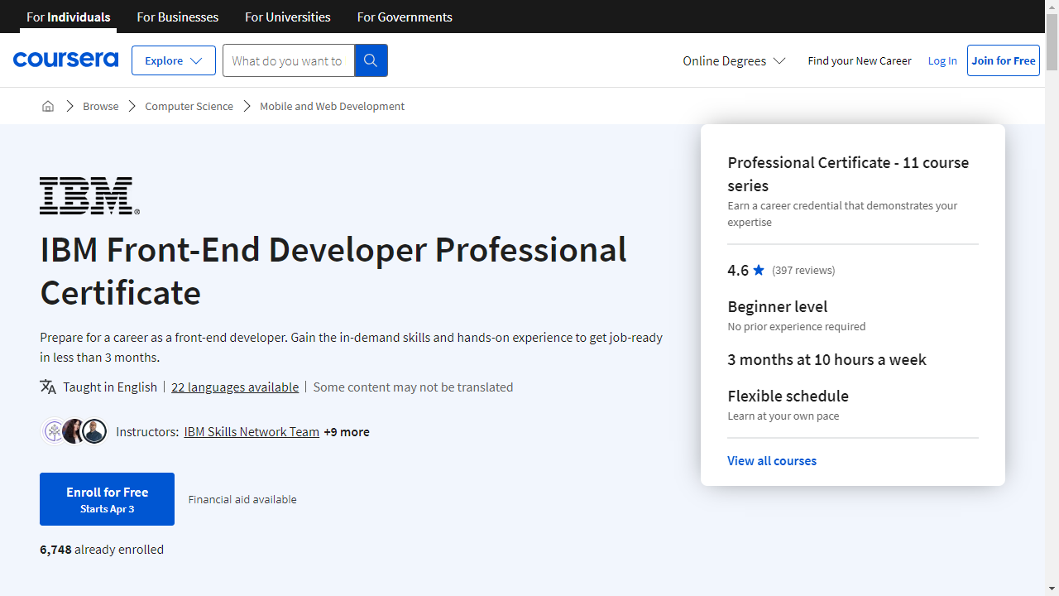
Task: Click 'Flexible schedule' text
Action: [x=788, y=396]
